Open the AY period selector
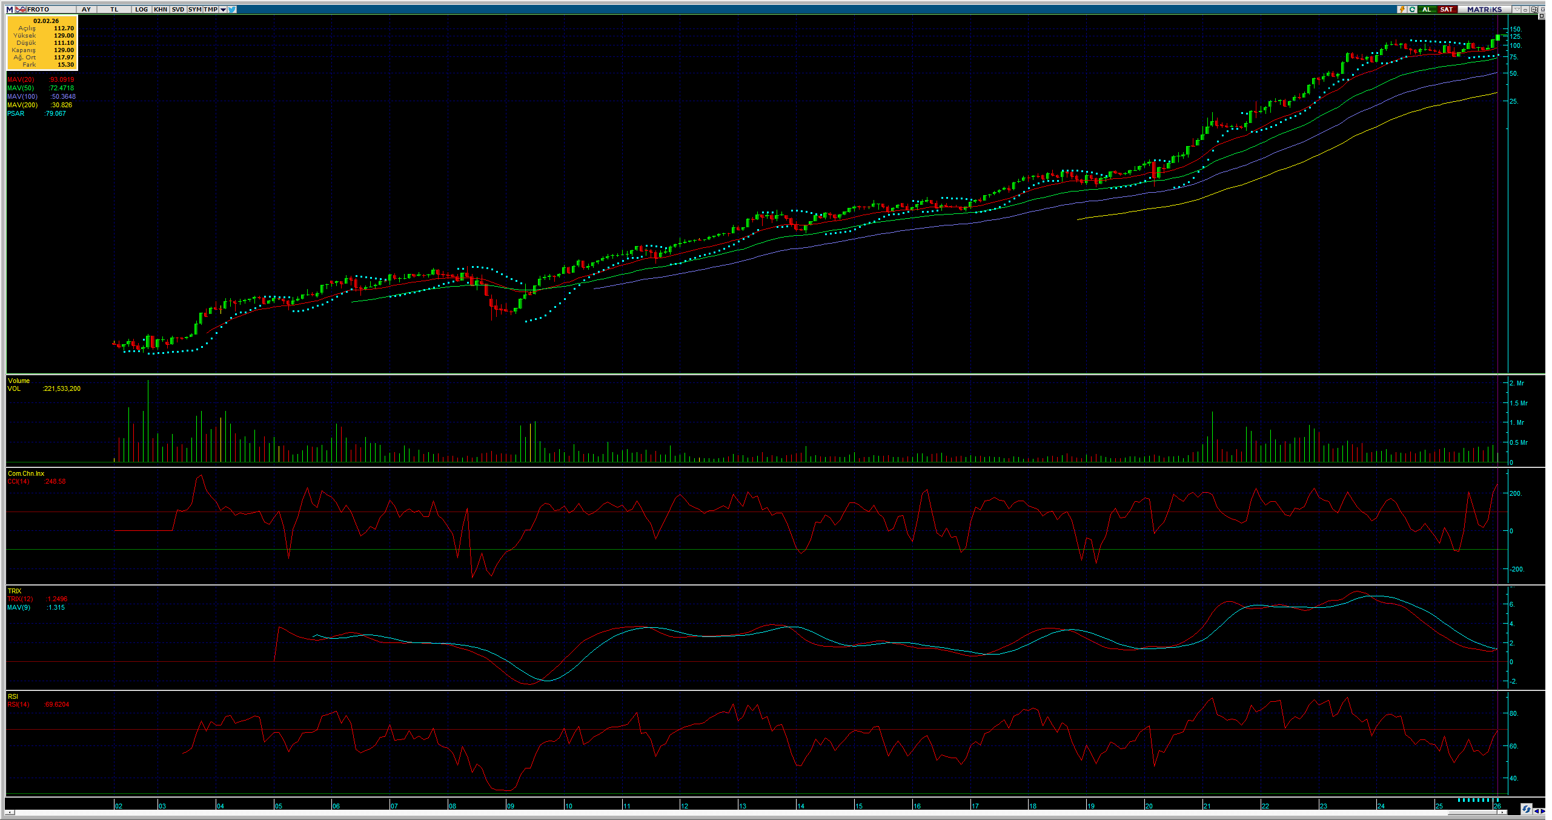 [x=86, y=9]
